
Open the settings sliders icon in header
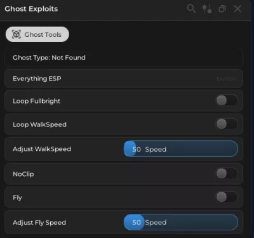pyautogui.click(x=207, y=9)
